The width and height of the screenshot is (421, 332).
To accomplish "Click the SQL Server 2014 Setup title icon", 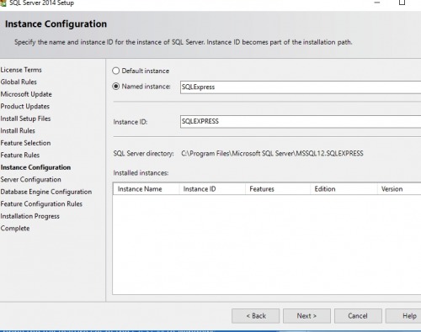I will 3,3.
